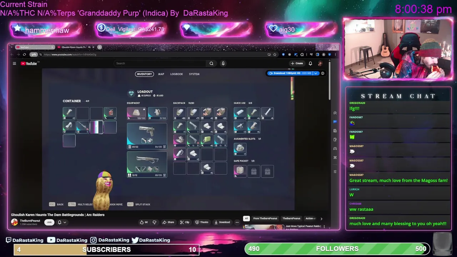The height and width of the screenshot is (257, 457).
Task: Open the Logbook tab in game
Action: pos(176,74)
